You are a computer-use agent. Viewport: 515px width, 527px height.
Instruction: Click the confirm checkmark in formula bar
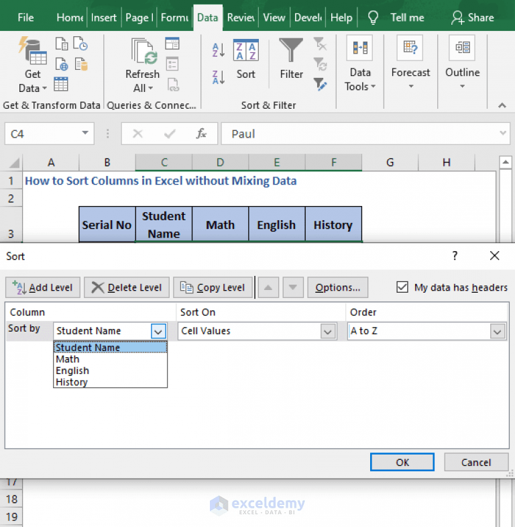point(170,134)
